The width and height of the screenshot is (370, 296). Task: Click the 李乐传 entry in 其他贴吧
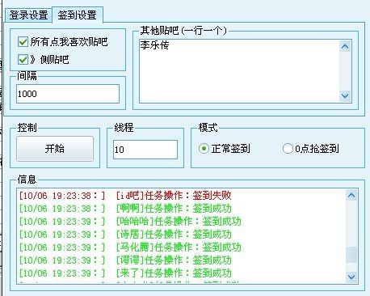(x=154, y=45)
